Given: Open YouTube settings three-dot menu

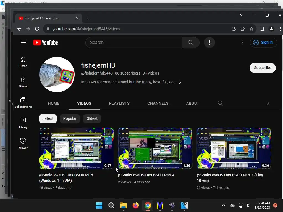Looking at the screenshot, I should (x=242, y=43).
